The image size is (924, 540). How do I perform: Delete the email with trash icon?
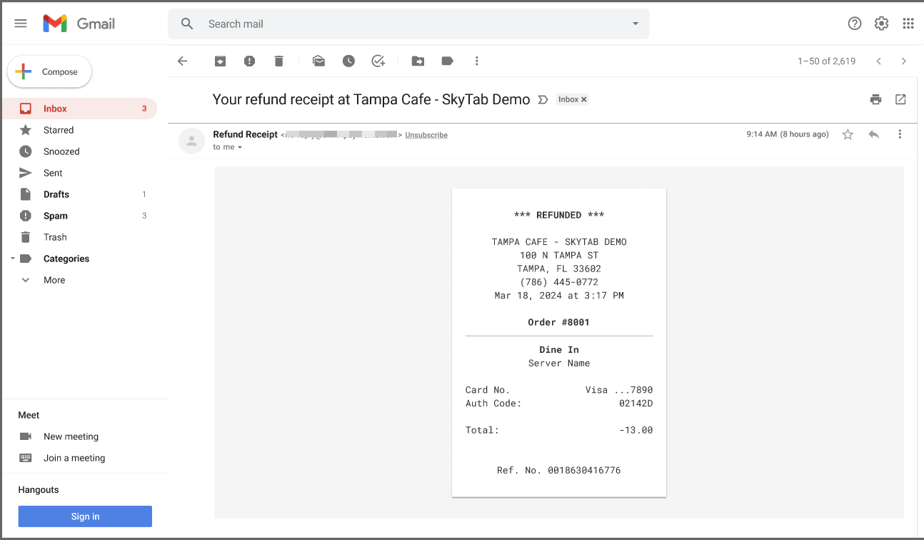(x=278, y=61)
